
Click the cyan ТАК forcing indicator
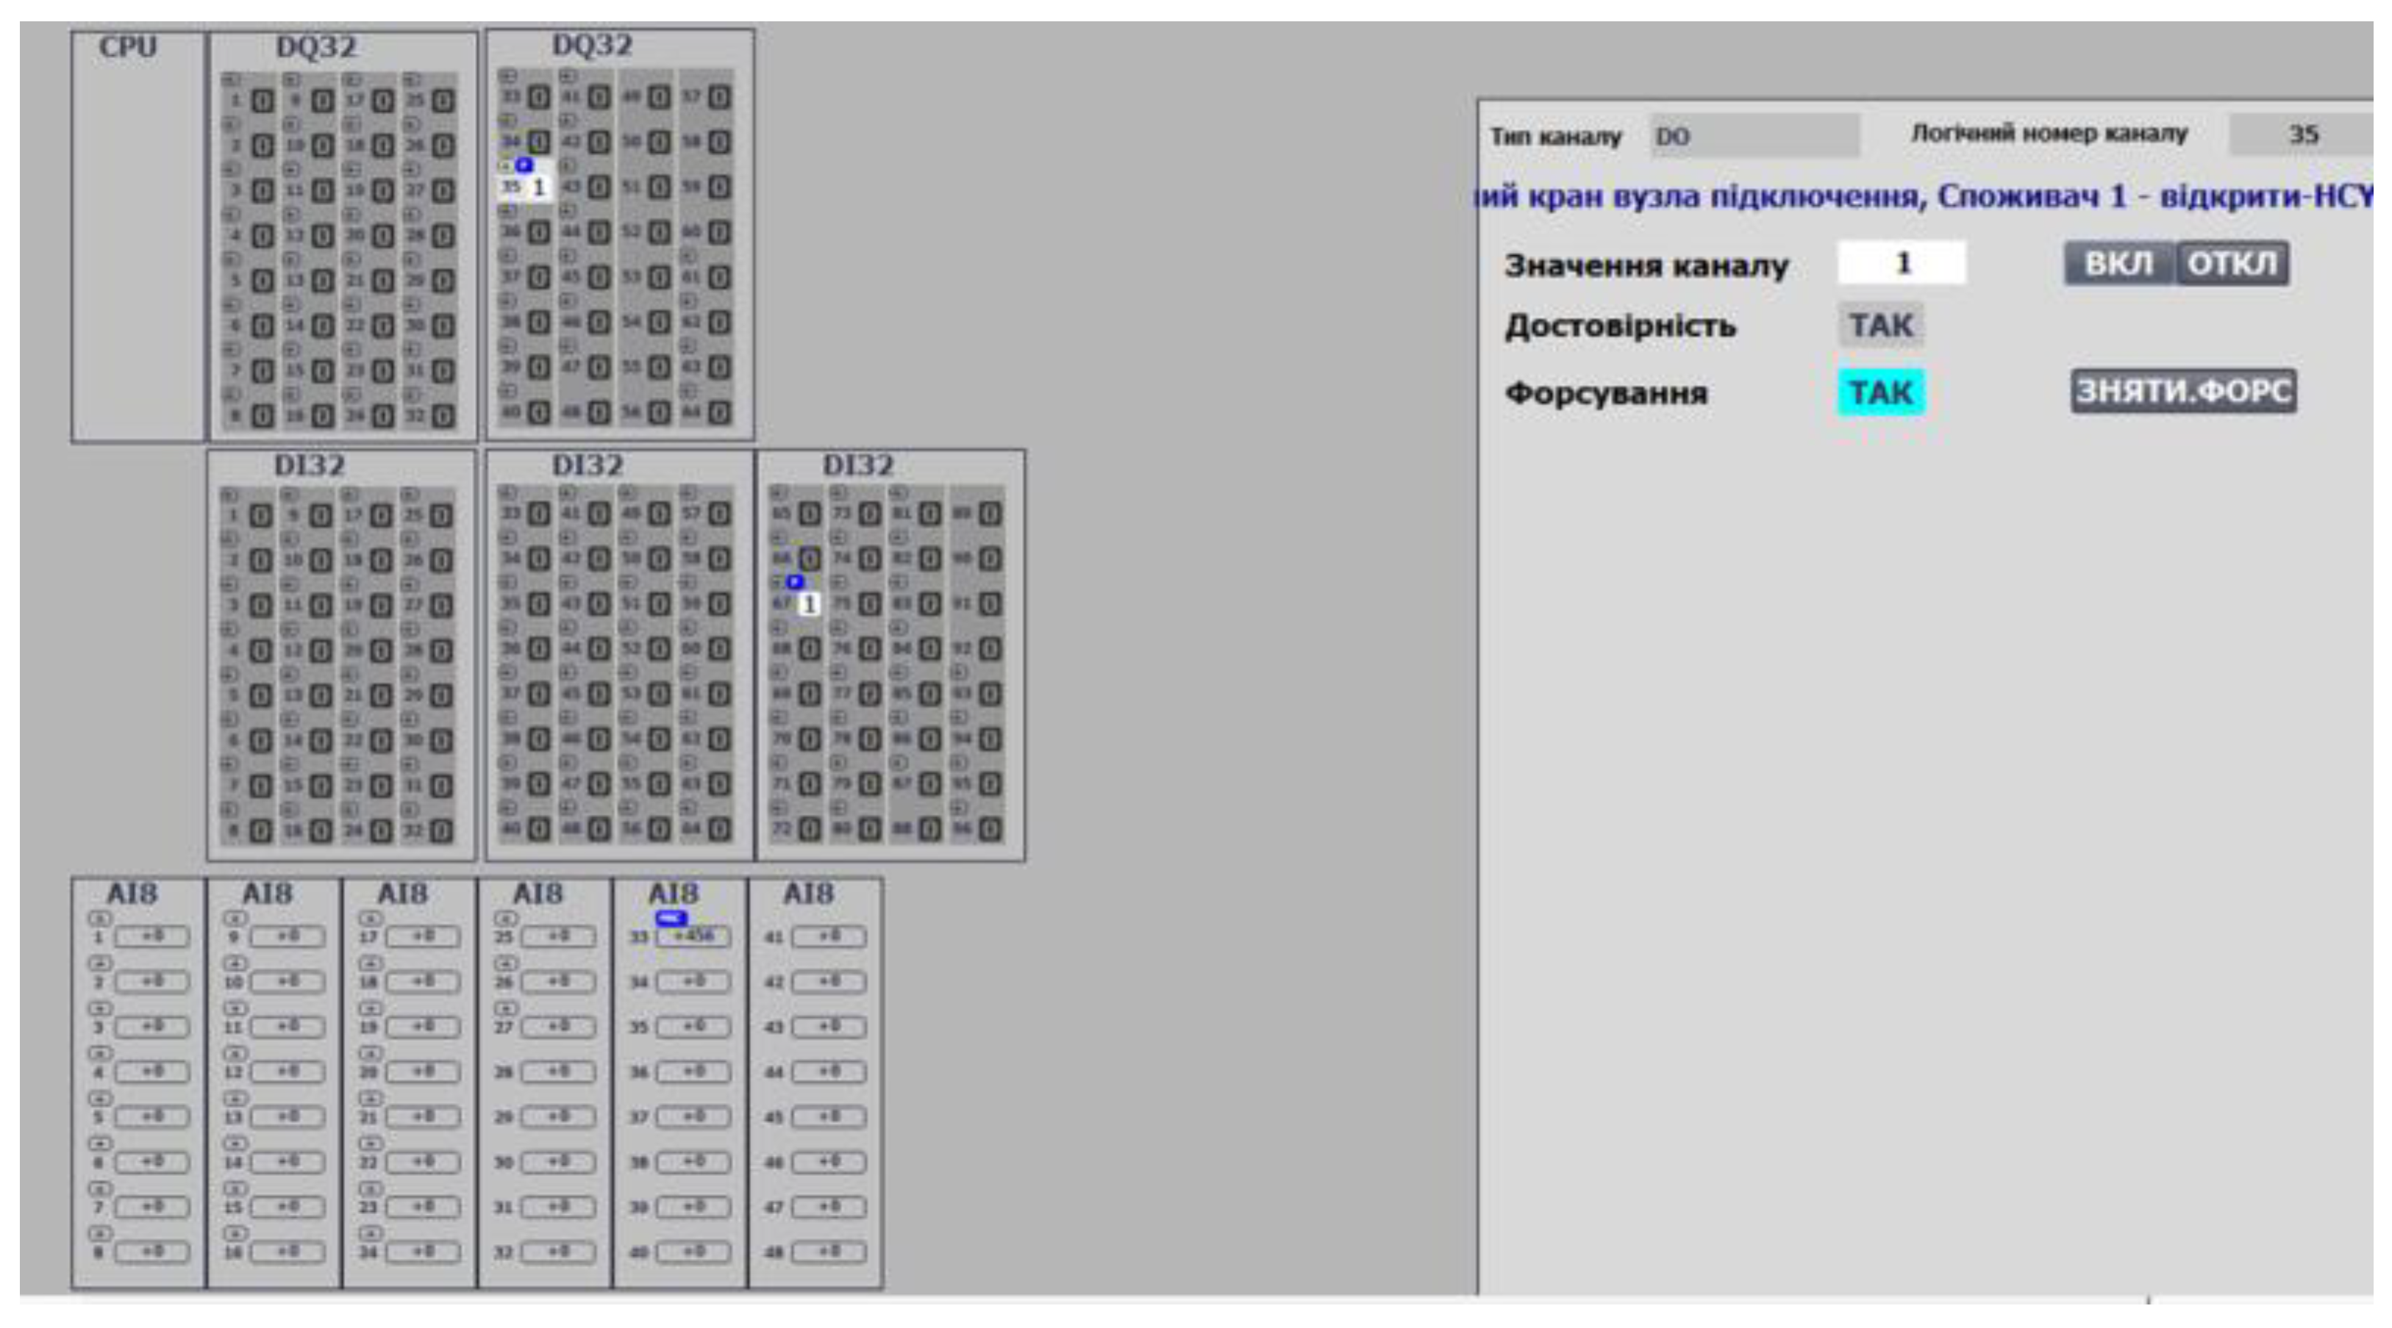click(x=1880, y=392)
